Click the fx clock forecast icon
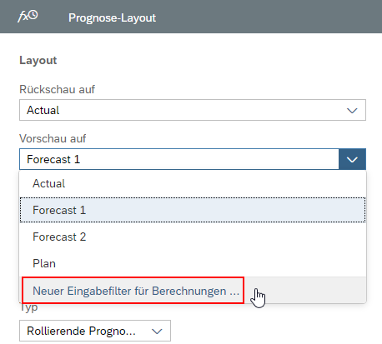Image resolution: width=382 pixels, height=344 pixels. (28, 17)
